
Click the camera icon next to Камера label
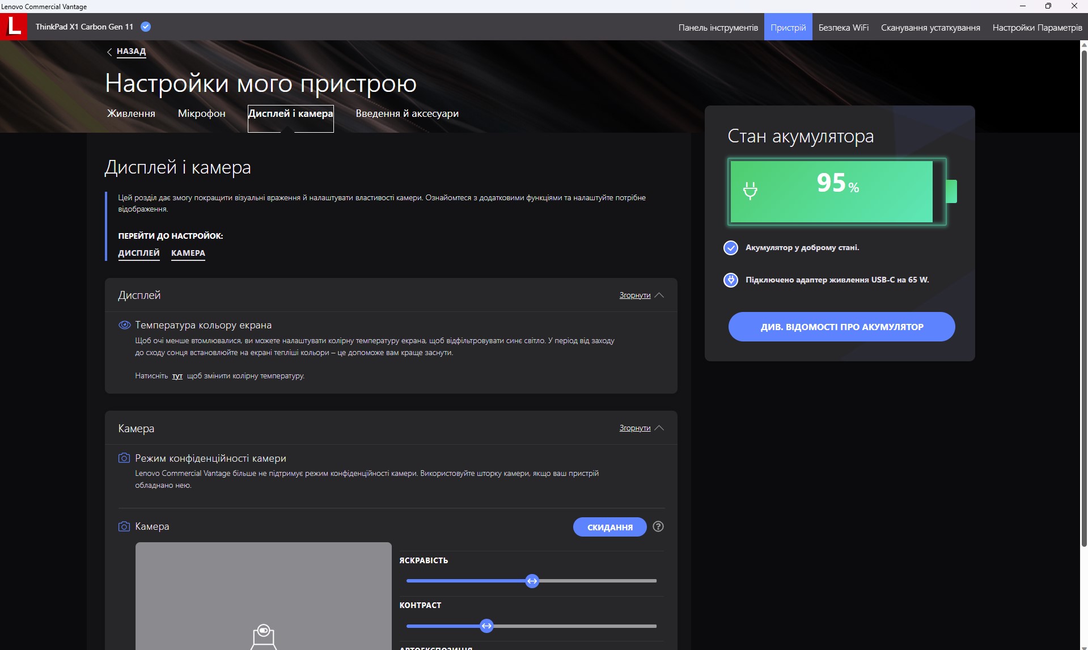[x=124, y=526]
